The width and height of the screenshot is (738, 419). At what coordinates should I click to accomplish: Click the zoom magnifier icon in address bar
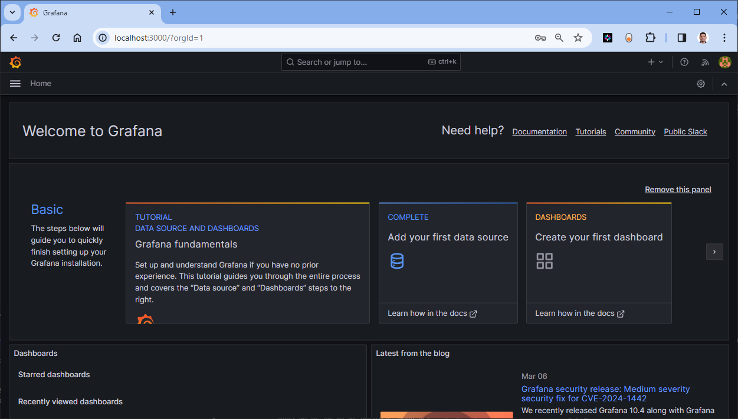pyautogui.click(x=559, y=38)
